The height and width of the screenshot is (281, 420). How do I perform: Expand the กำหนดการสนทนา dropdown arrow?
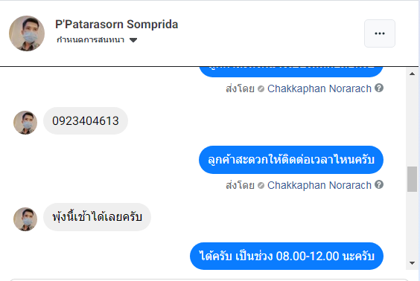[133, 40]
